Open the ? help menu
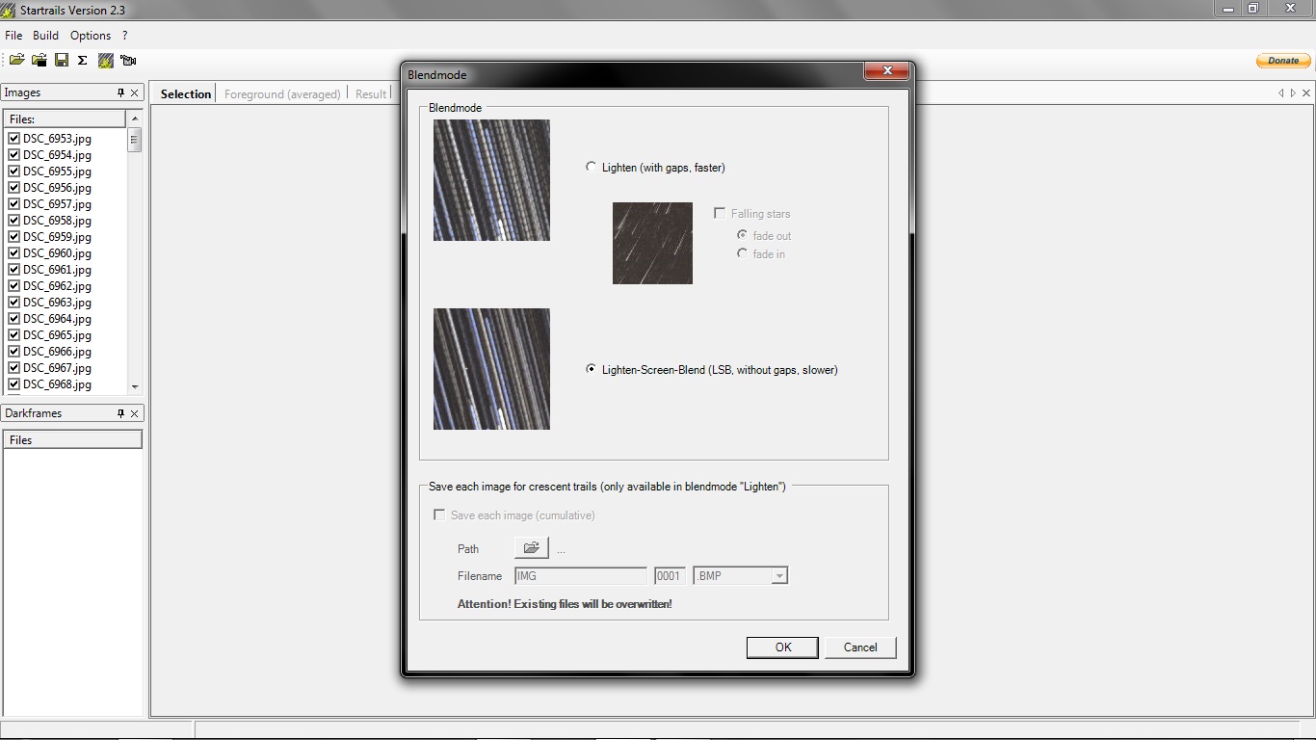 [x=125, y=36]
